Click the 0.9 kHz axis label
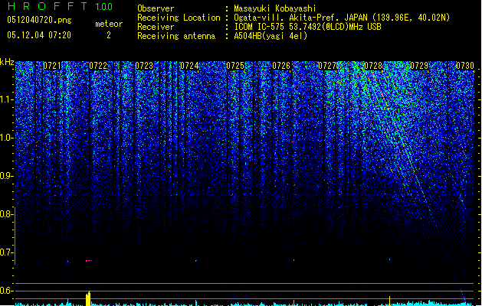This screenshot has height=306, width=482. (7, 176)
